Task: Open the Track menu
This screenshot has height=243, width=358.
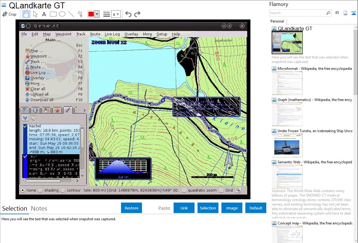Action: 81,34
